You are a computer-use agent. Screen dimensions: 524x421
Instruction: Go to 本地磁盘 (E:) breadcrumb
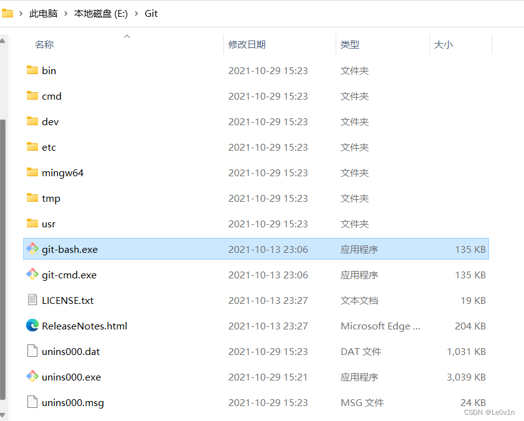[101, 14]
